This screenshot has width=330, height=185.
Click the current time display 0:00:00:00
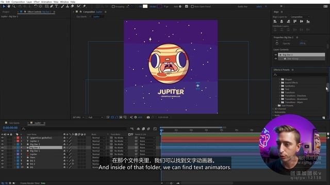coord(10,128)
